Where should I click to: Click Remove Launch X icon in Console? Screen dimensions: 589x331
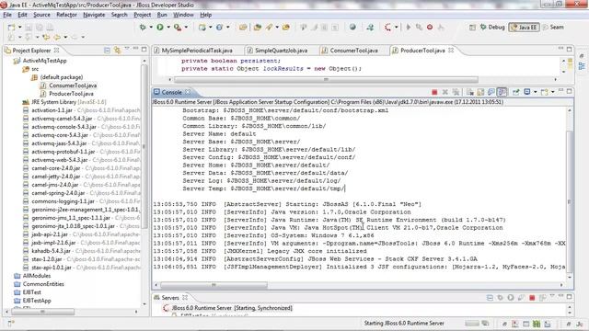pyautogui.click(x=445, y=92)
